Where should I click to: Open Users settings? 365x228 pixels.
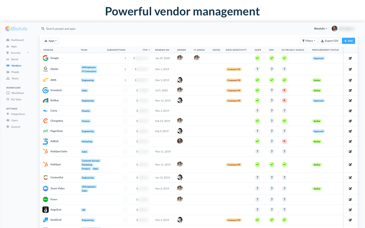point(12,120)
